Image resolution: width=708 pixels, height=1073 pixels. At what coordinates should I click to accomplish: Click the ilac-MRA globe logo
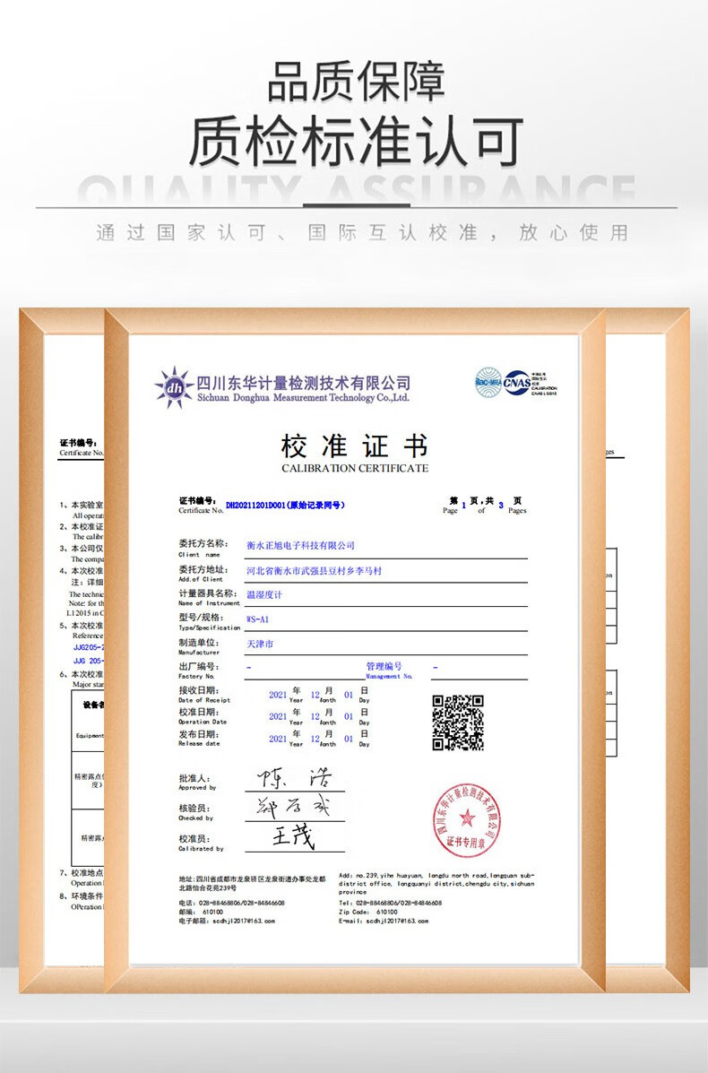(488, 383)
